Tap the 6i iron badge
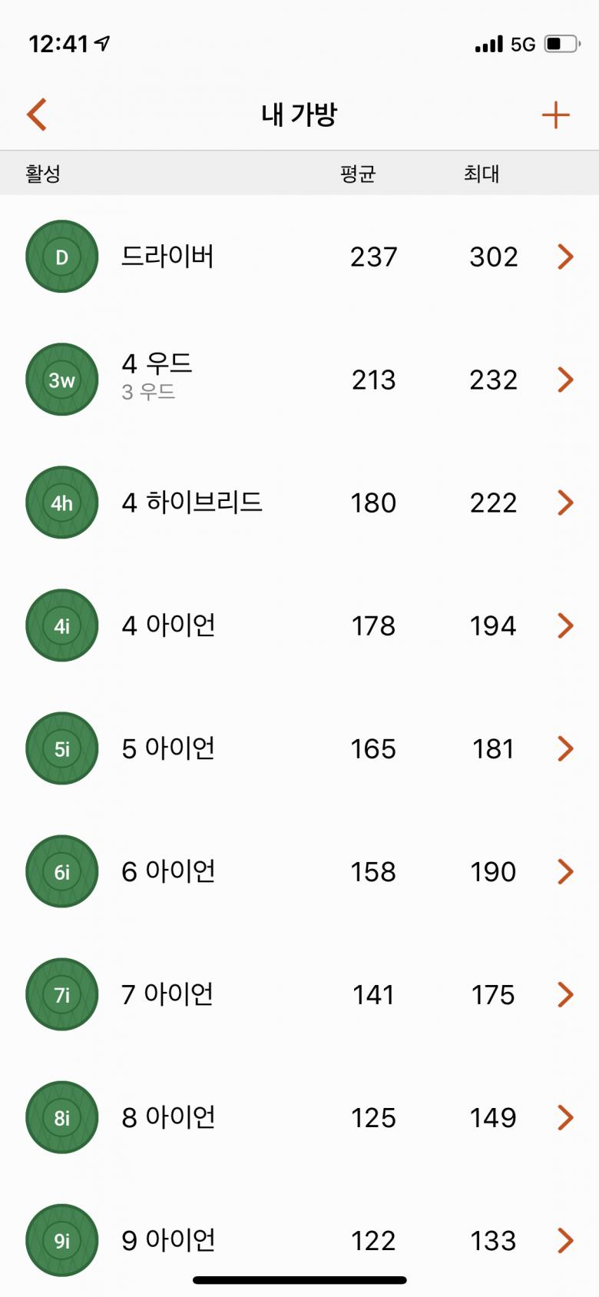 62,871
